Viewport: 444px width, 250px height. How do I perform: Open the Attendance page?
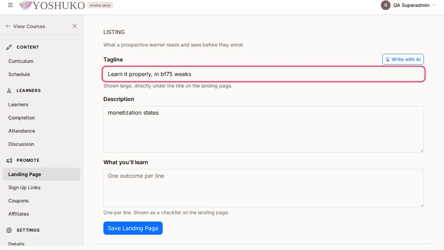22,131
